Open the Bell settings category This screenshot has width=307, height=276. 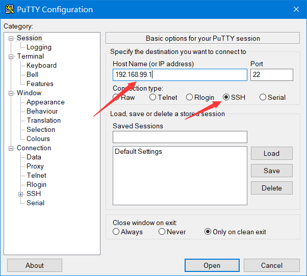(x=32, y=74)
